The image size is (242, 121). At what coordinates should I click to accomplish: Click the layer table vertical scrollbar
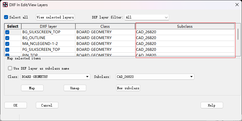(x=238, y=34)
